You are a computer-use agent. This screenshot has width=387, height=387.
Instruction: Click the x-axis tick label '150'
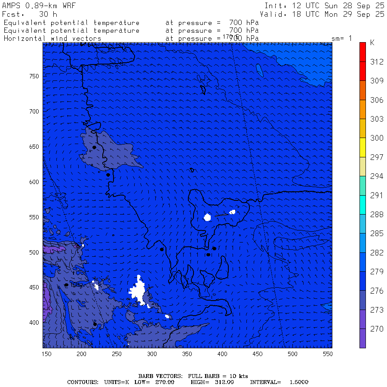(46, 354)
